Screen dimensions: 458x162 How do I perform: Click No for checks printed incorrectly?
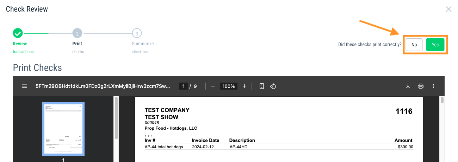(x=414, y=45)
